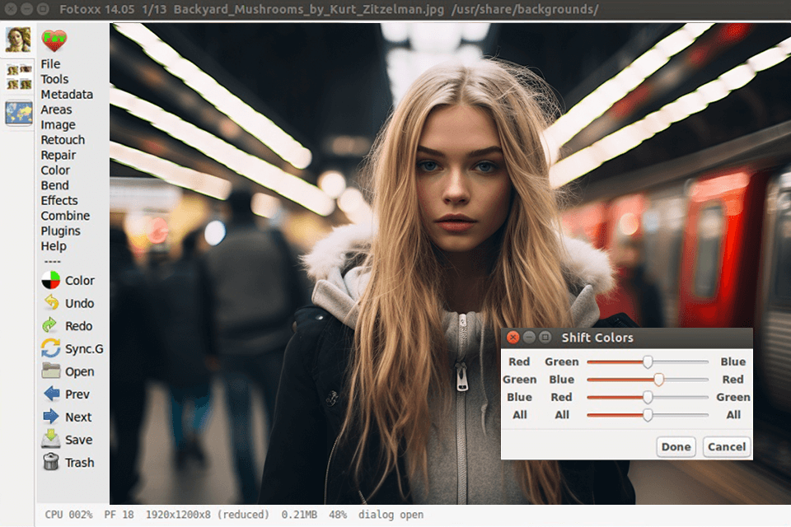Click the 'CPU 002%' status text
Screen dimensions: 791x527
tap(68, 515)
